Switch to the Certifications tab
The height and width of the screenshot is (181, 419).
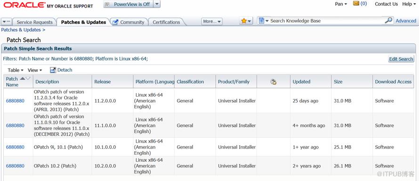[x=166, y=22]
